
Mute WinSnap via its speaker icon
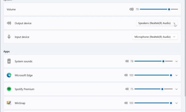(126, 103)
